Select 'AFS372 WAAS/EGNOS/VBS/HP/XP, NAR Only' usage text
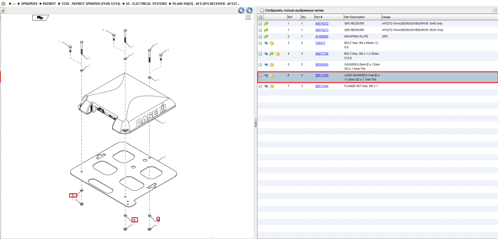Screen dimensions: 498x239 (x=412, y=23)
